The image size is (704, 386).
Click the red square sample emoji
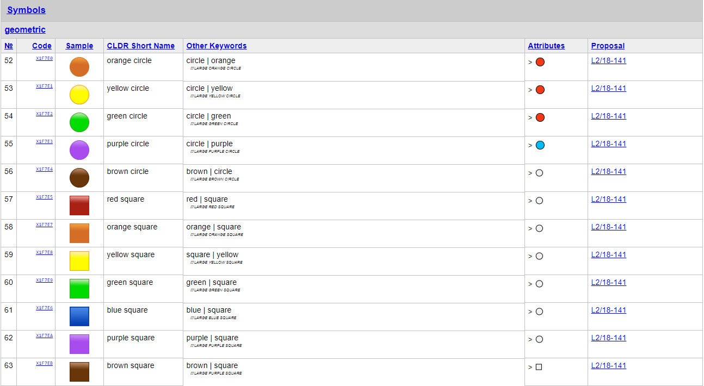[79, 206]
